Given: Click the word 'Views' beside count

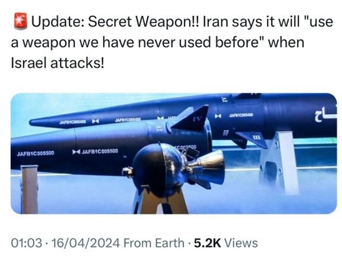Looking at the screenshot, I should (241, 243).
